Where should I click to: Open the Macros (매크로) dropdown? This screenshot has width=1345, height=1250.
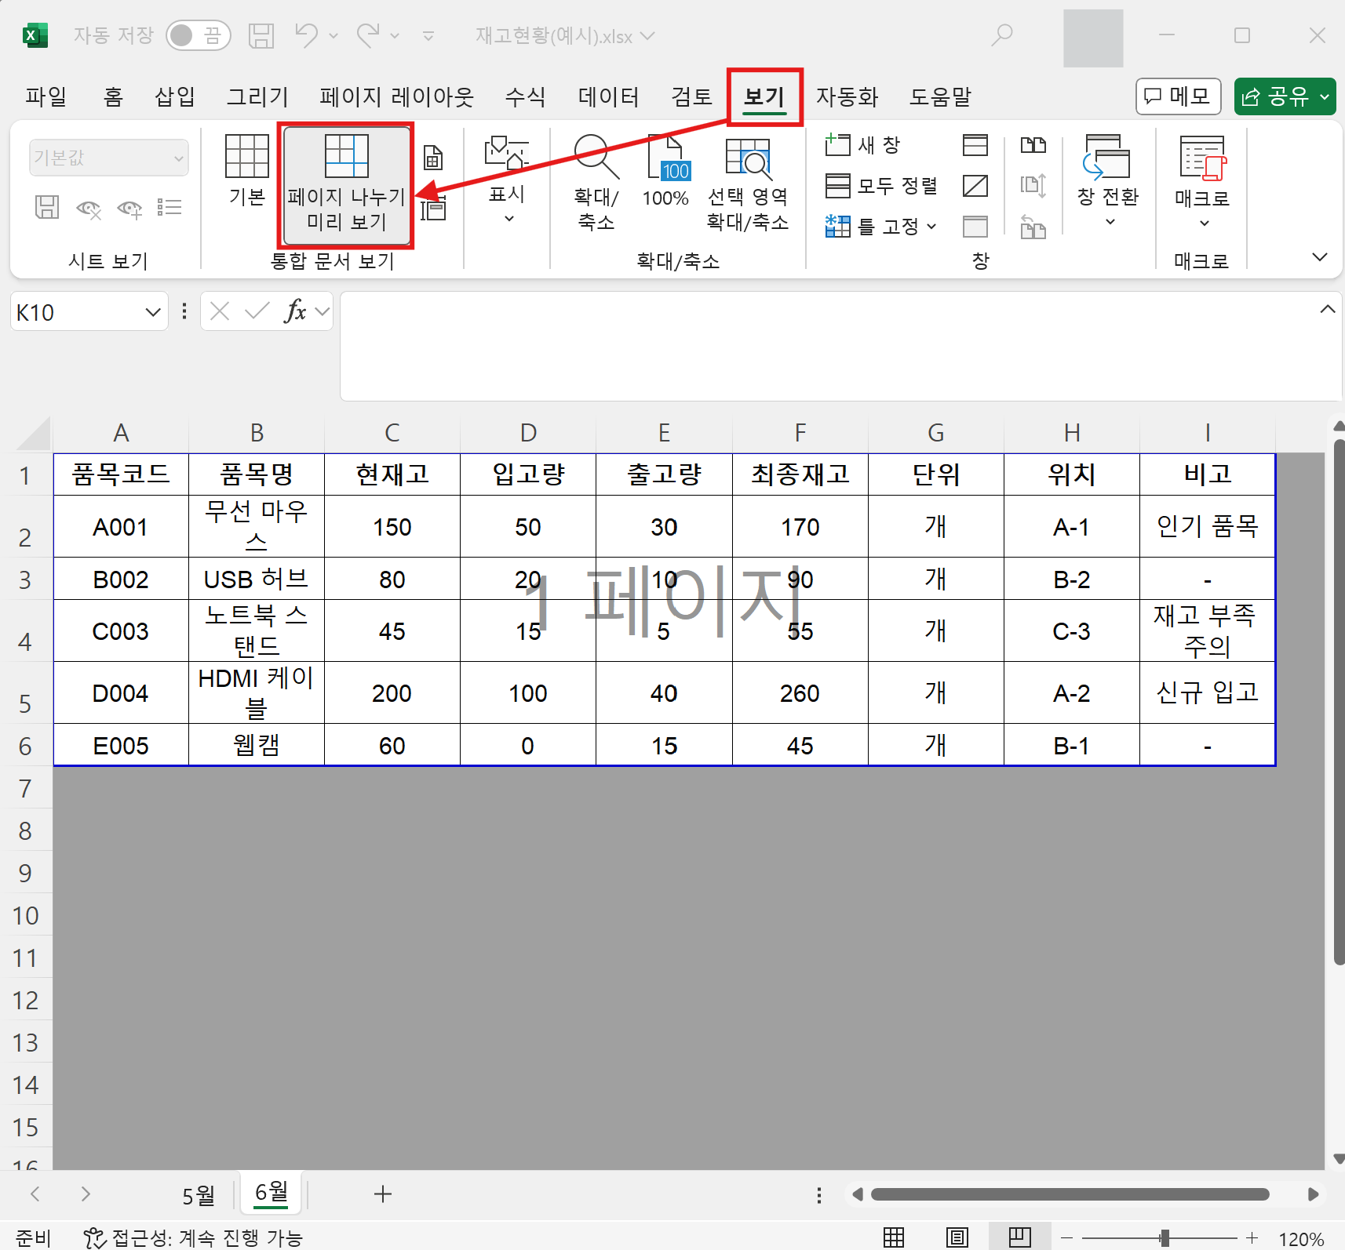(1202, 183)
